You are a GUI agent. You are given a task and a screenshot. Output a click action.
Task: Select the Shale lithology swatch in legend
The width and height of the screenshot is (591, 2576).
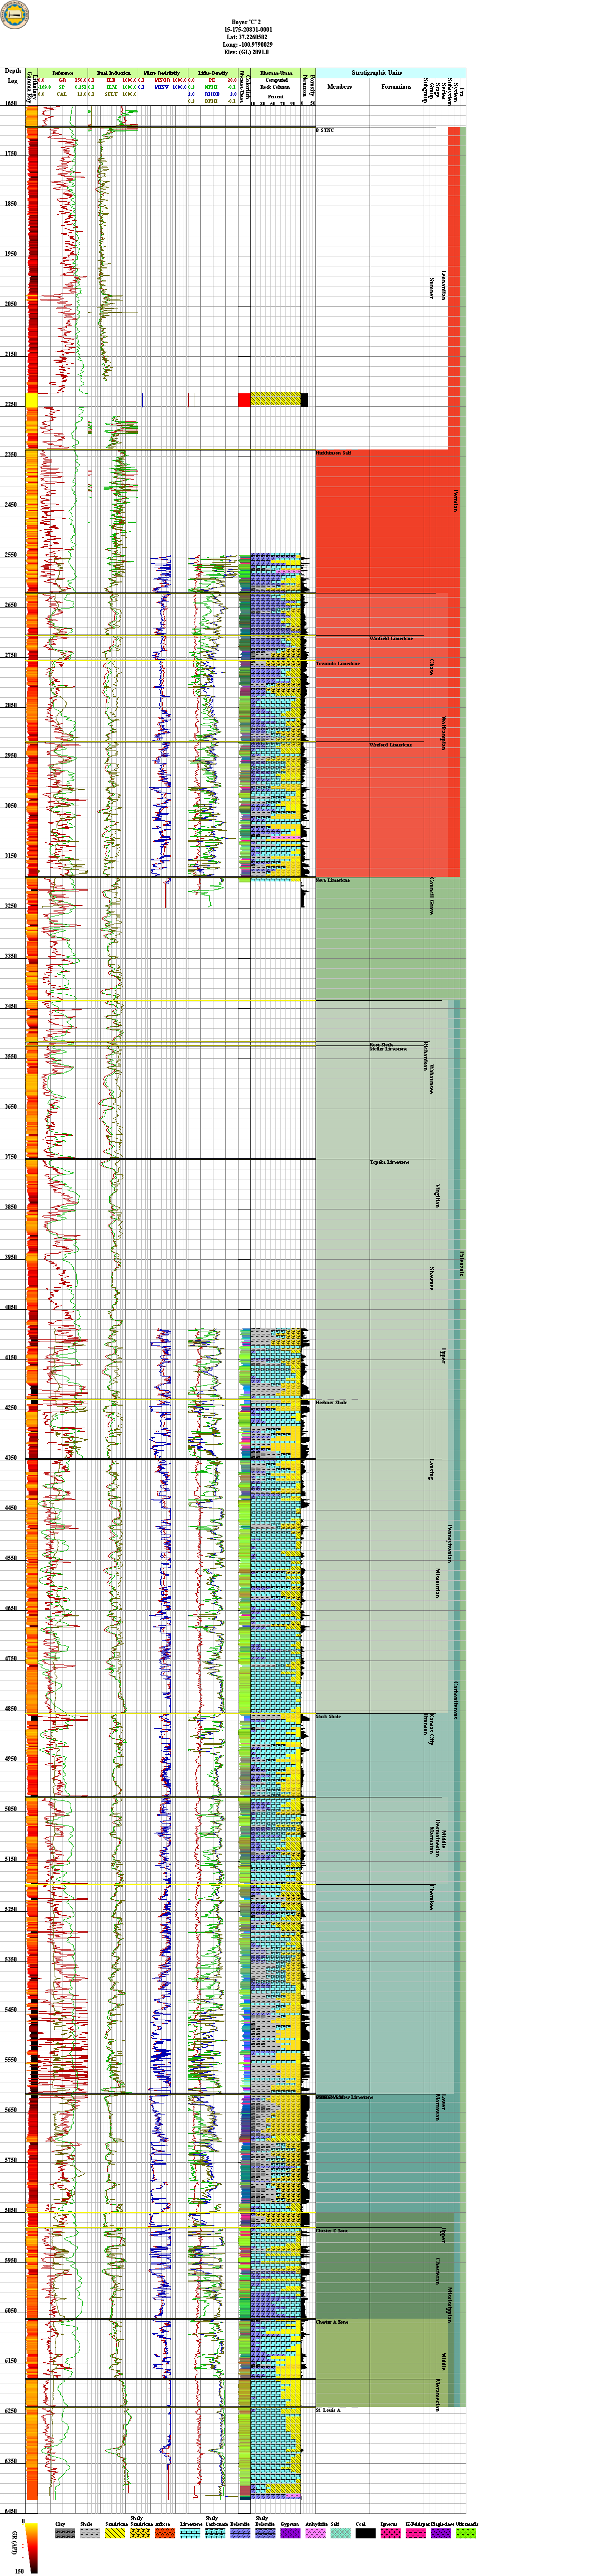coord(91,2533)
